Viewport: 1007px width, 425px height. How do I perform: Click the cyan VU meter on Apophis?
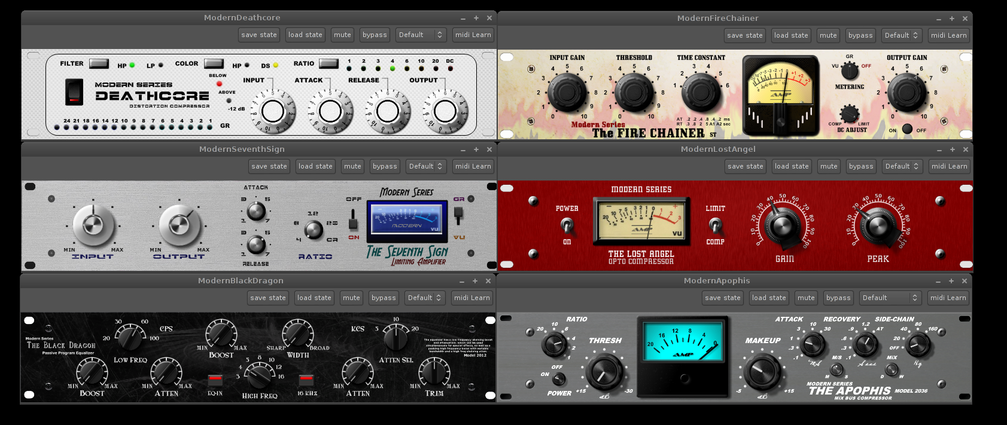coord(684,341)
